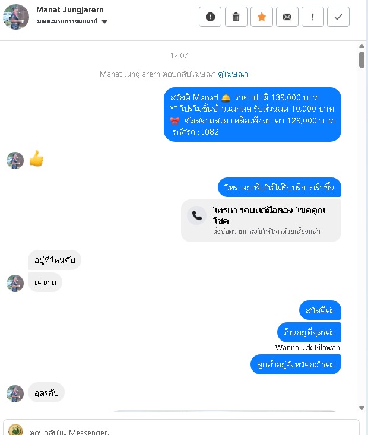This screenshot has width=368, height=435.
Task: Click the thumbs-up emoji message
Action: (x=37, y=158)
